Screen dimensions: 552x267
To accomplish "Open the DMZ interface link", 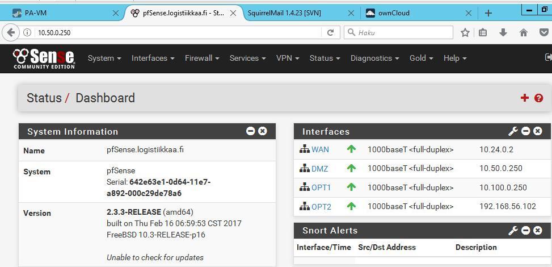I will [x=319, y=169].
